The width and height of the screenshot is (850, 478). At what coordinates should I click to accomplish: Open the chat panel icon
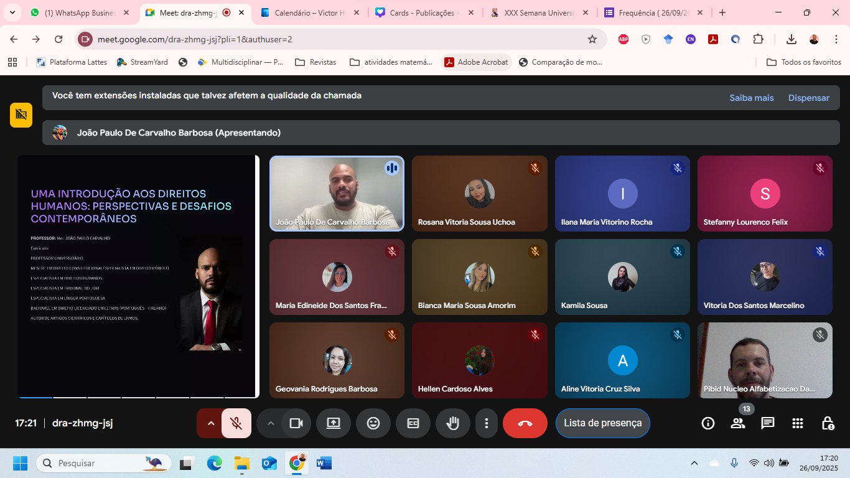click(x=767, y=423)
